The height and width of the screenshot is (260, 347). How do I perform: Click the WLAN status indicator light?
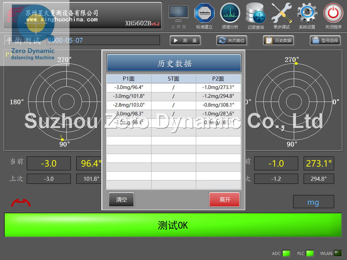[x=338, y=253]
